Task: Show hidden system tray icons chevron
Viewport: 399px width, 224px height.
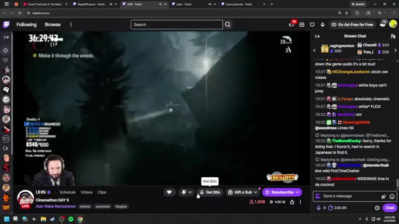Action: 360,219
